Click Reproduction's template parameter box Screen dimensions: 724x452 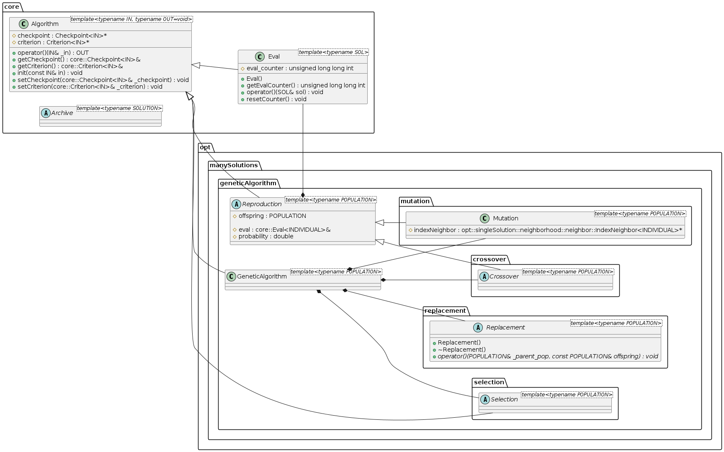tap(331, 200)
